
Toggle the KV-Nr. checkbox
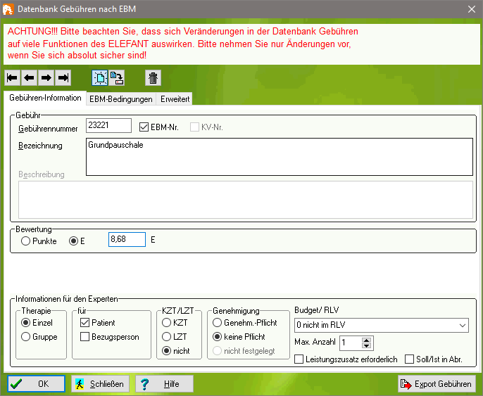194,127
